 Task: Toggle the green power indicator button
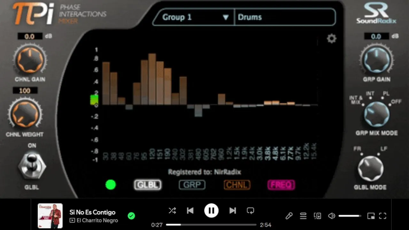point(111,185)
